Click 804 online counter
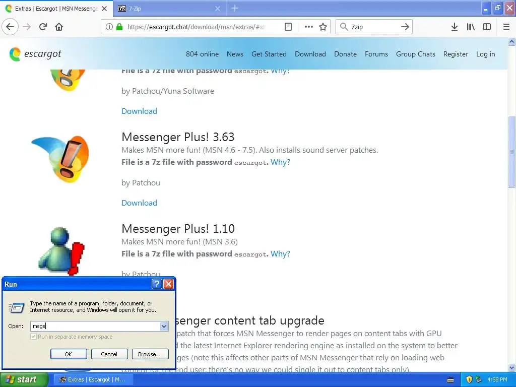 pos(202,54)
